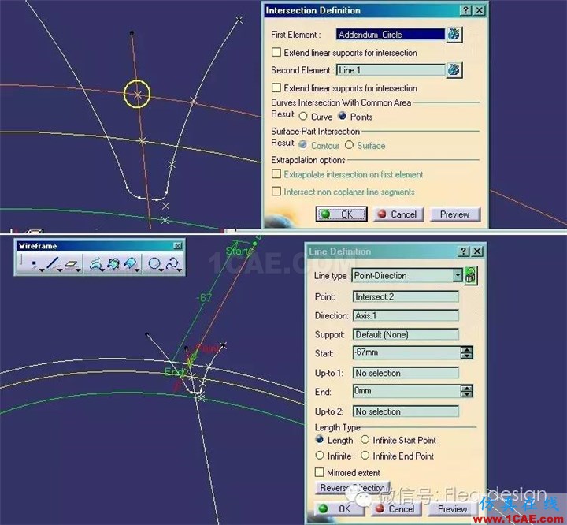Select Infinite radio button
The height and width of the screenshot is (525, 567).
pyautogui.click(x=320, y=455)
